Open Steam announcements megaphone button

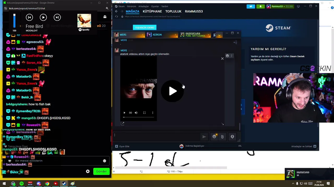point(251,6)
